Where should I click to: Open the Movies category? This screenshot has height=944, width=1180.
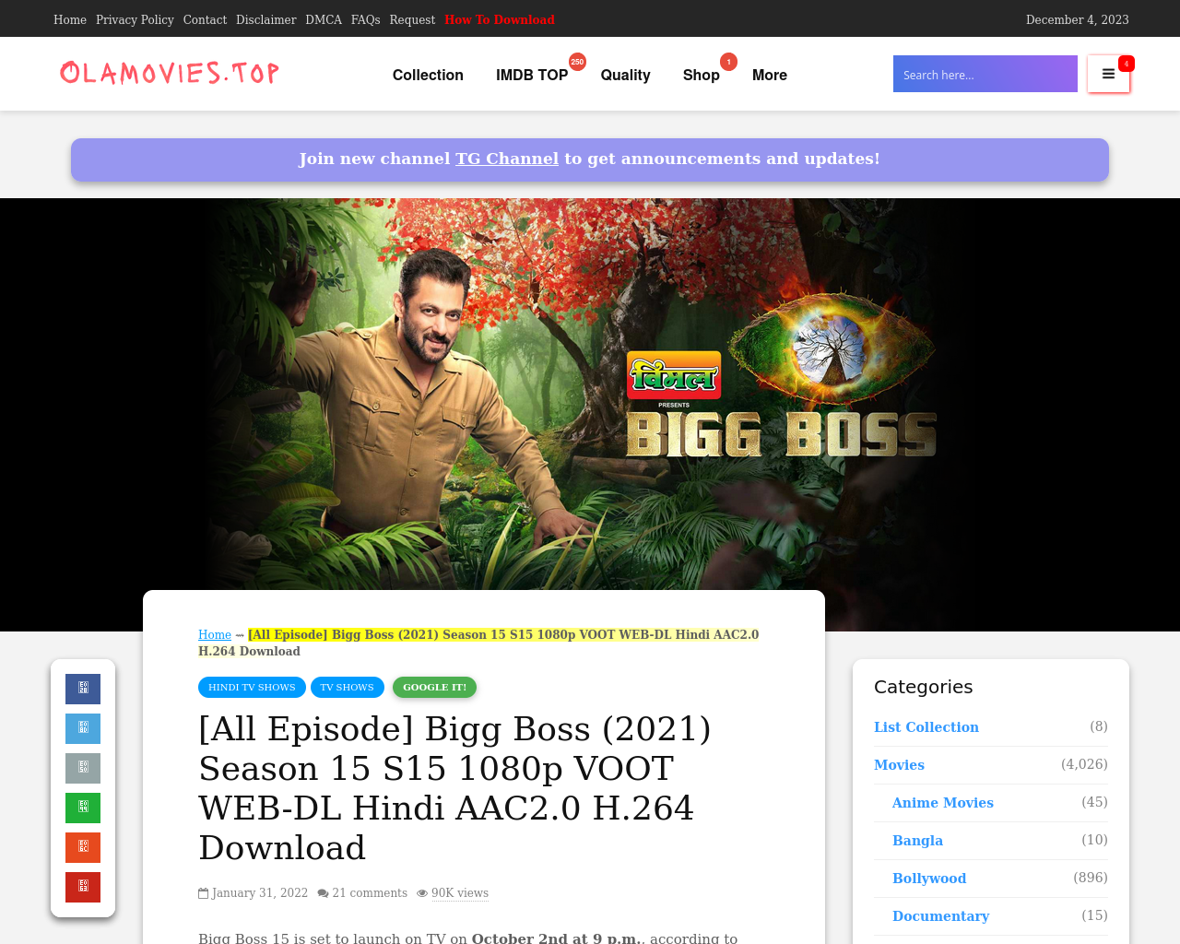click(x=899, y=765)
